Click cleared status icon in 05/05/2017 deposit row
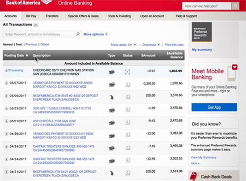The image size is (246, 181). pyautogui.click(x=128, y=97)
